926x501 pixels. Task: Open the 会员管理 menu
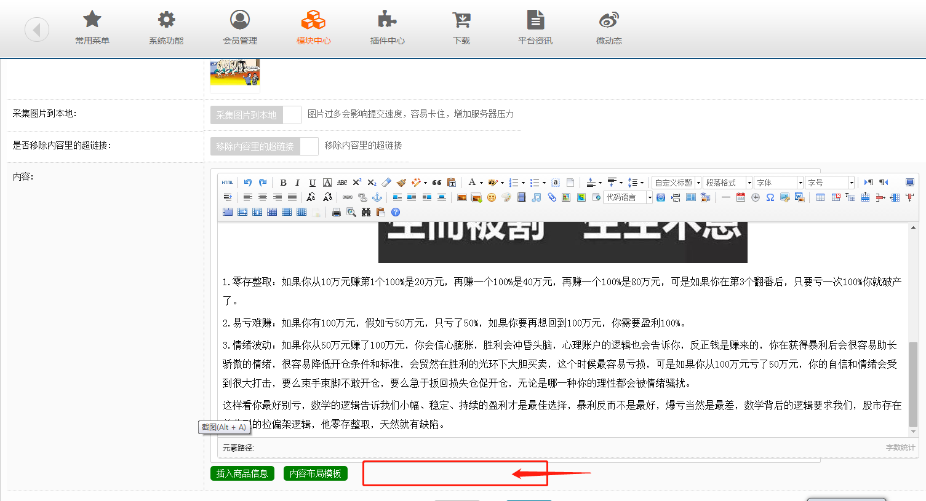(240, 28)
